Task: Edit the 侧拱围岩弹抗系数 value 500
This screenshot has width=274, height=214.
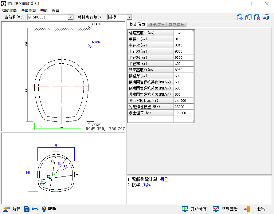Action: click(184, 88)
